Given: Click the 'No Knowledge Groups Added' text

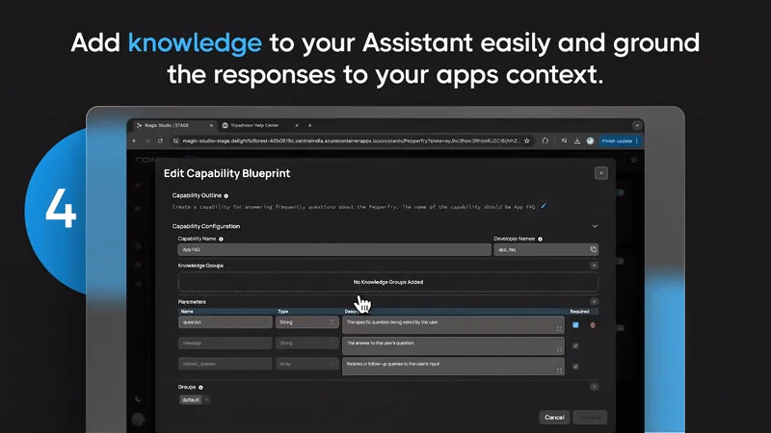Looking at the screenshot, I should coord(388,282).
